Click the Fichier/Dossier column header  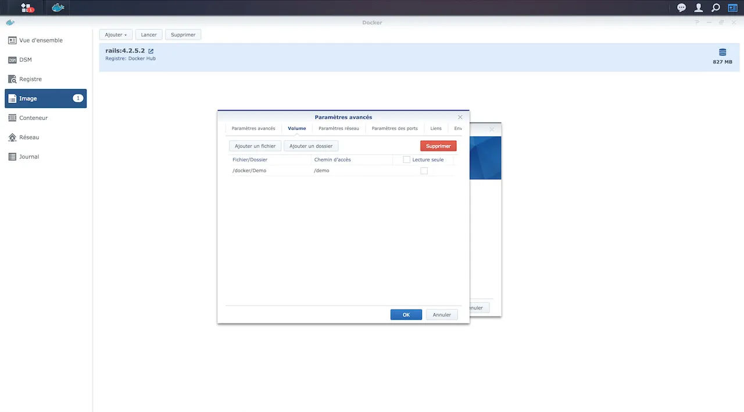click(270, 159)
